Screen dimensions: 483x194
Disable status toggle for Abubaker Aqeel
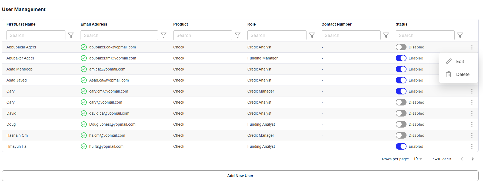(401, 58)
